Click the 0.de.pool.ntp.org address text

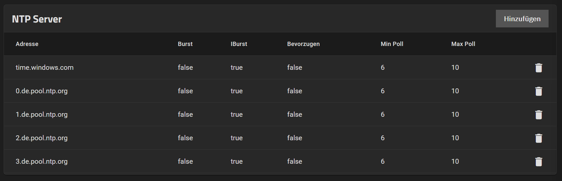pos(42,91)
